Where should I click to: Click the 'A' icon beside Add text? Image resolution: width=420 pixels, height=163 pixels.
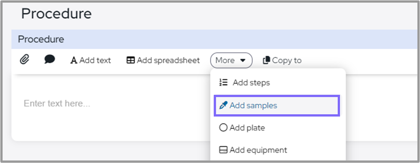[74, 60]
